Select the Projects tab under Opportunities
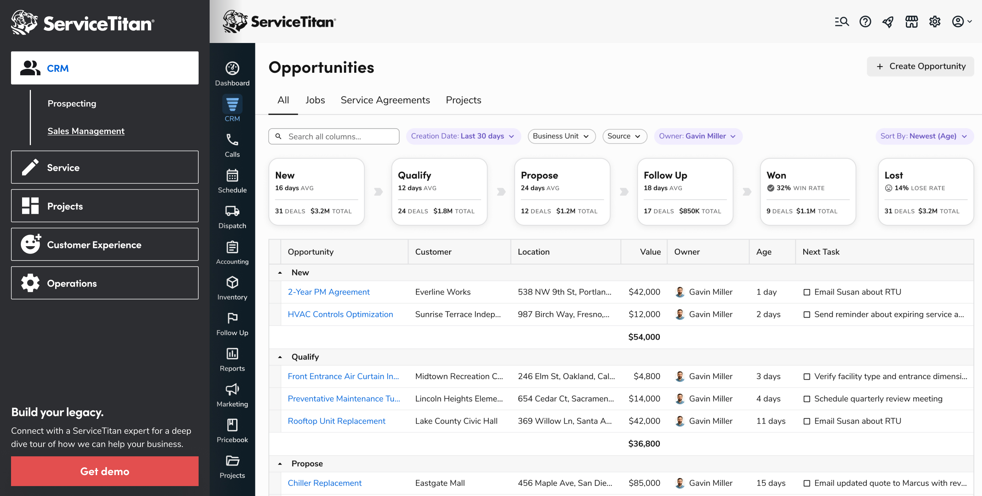The image size is (982, 496). tap(463, 100)
